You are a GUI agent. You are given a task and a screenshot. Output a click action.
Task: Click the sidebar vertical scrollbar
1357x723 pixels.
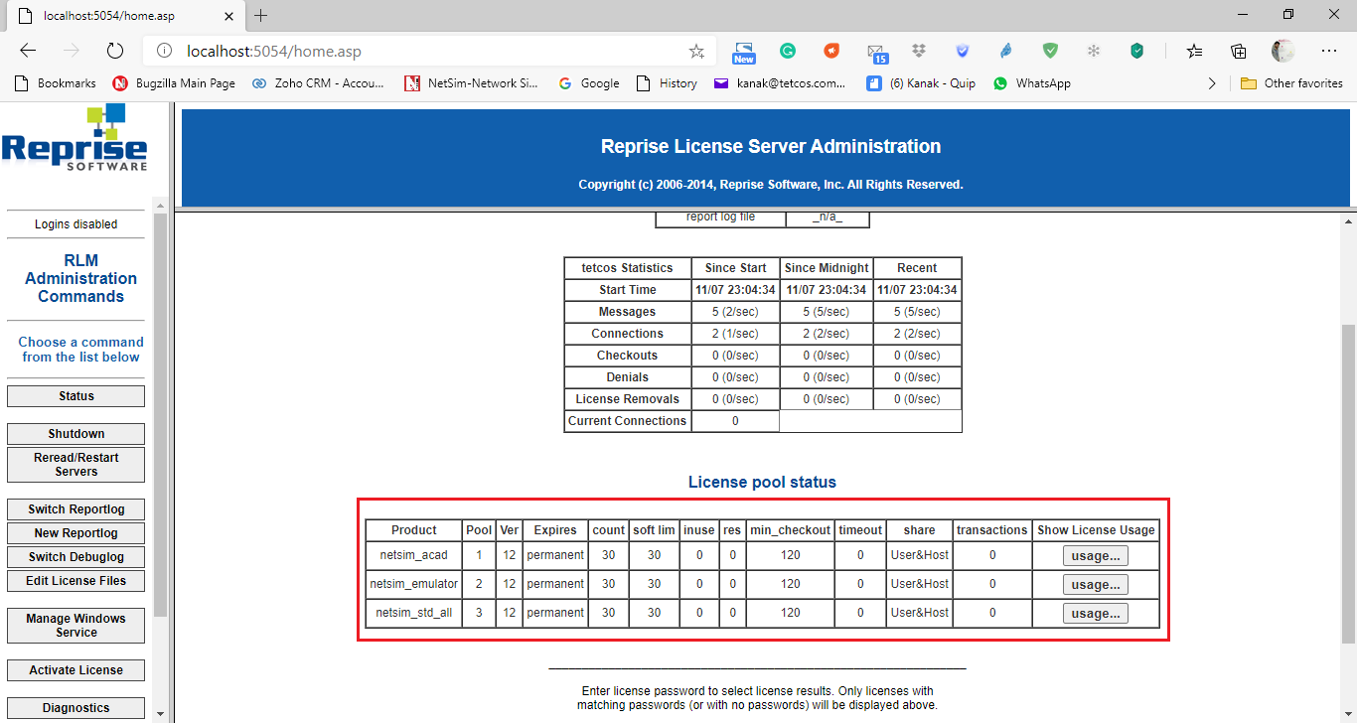[160, 417]
